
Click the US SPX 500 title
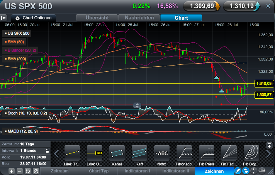29,7
